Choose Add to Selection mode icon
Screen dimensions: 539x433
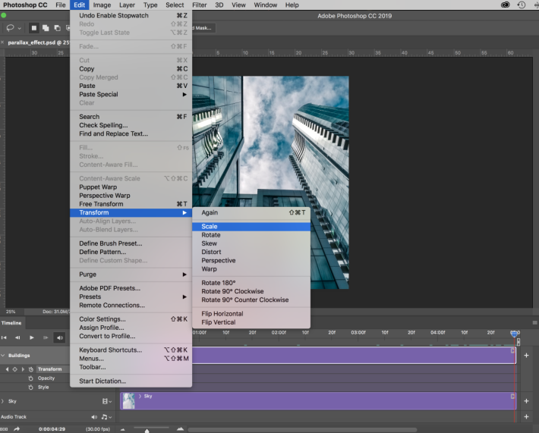point(46,28)
